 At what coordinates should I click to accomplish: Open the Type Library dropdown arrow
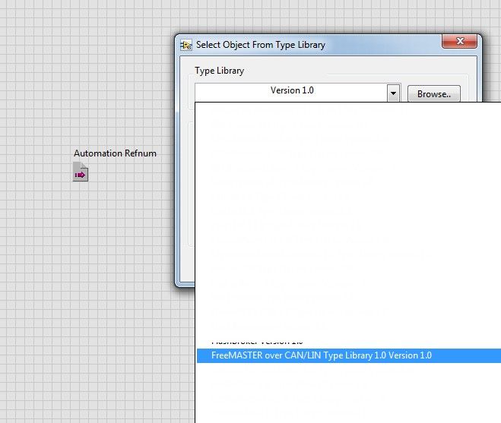point(393,93)
